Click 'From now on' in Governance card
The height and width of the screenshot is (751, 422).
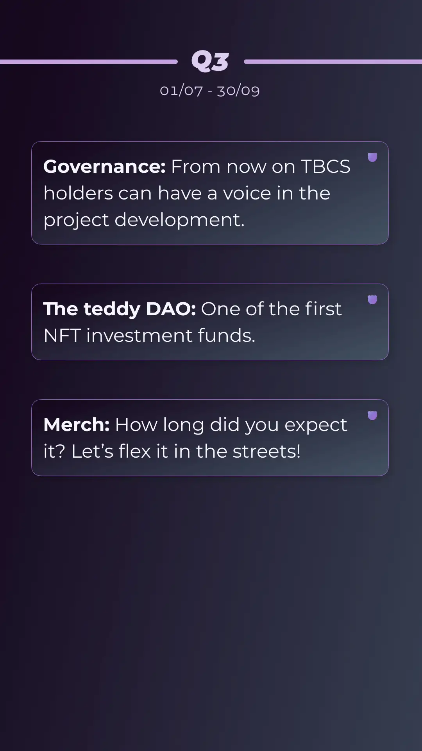(233, 167)
